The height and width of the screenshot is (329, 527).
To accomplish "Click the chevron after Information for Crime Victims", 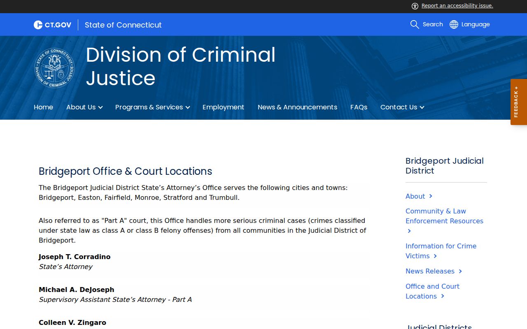I will click(435, 256).
